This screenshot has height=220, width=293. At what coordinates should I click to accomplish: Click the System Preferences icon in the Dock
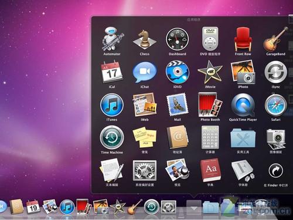click(x=169, y=207)
